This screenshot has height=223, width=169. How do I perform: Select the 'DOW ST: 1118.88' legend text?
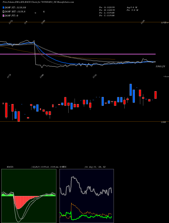15,7
